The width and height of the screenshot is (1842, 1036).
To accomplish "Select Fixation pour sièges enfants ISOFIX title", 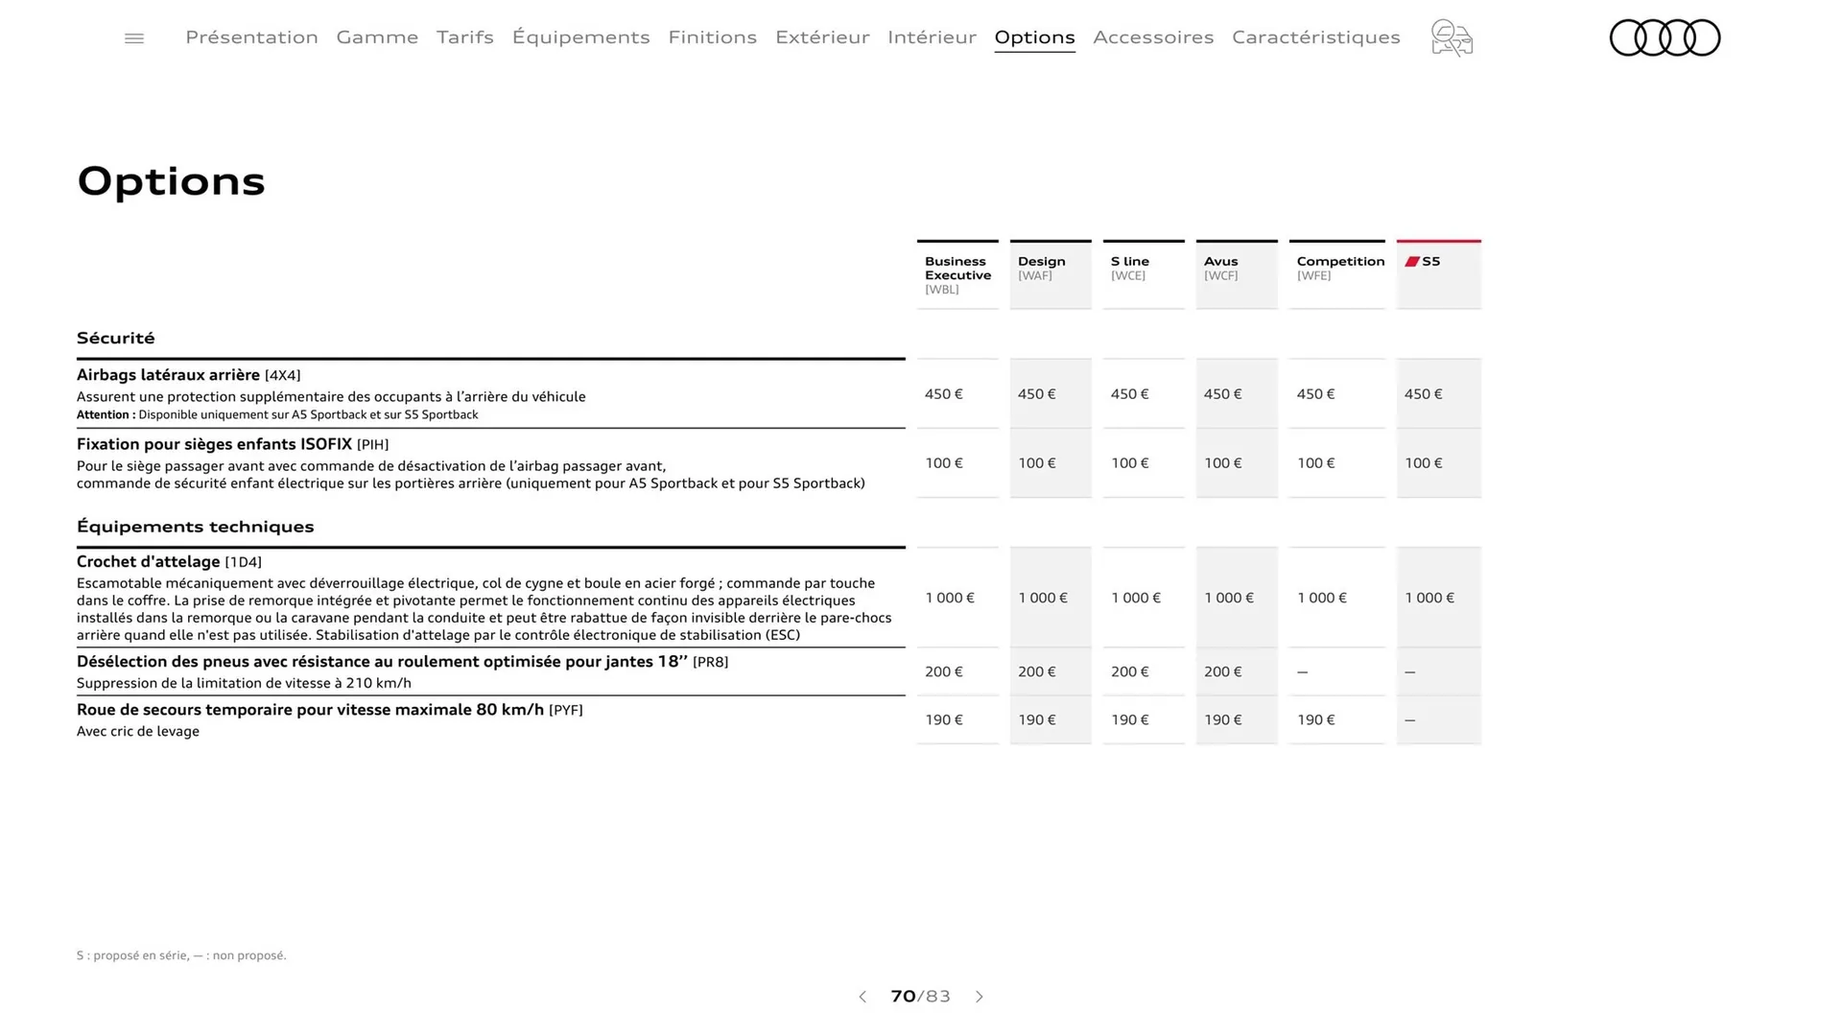I will click(233, 444).
